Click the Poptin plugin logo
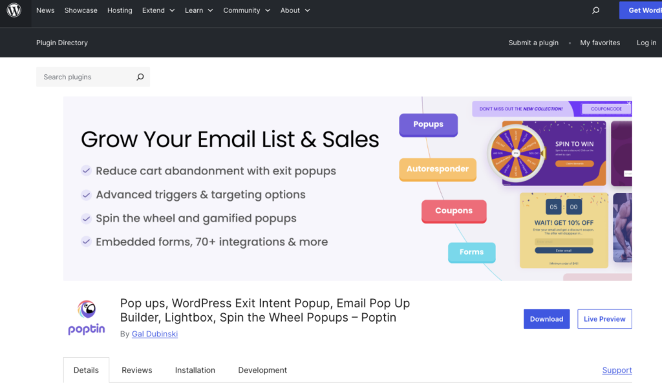 pos(87,317)
